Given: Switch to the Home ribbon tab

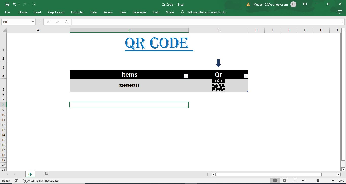Looking at the screenshot, I should pos(23,12).
